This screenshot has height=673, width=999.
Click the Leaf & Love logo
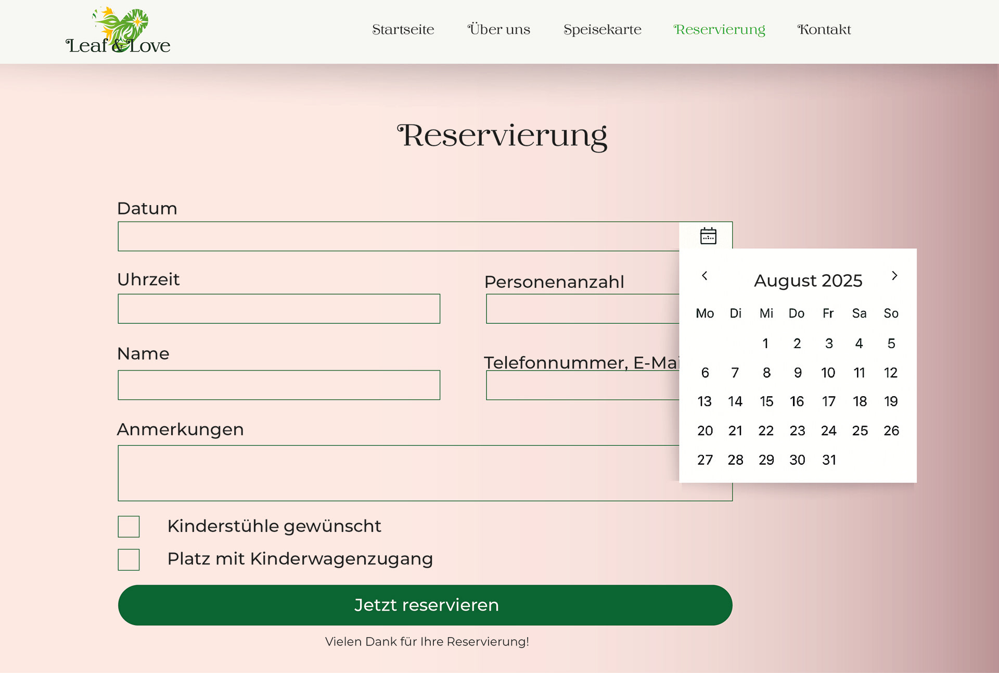click(118, 31)
